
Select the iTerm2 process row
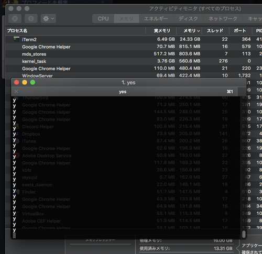click(x=134, y=39)
